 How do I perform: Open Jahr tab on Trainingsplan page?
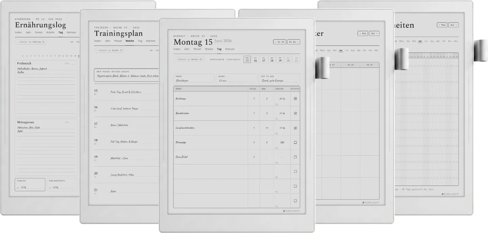tap(107, 41)
